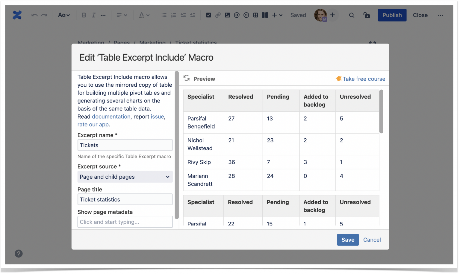Open the more actions menu beside Close
Image resolution: width=460 pixels, height=274 pixels.
coord(441,15)
